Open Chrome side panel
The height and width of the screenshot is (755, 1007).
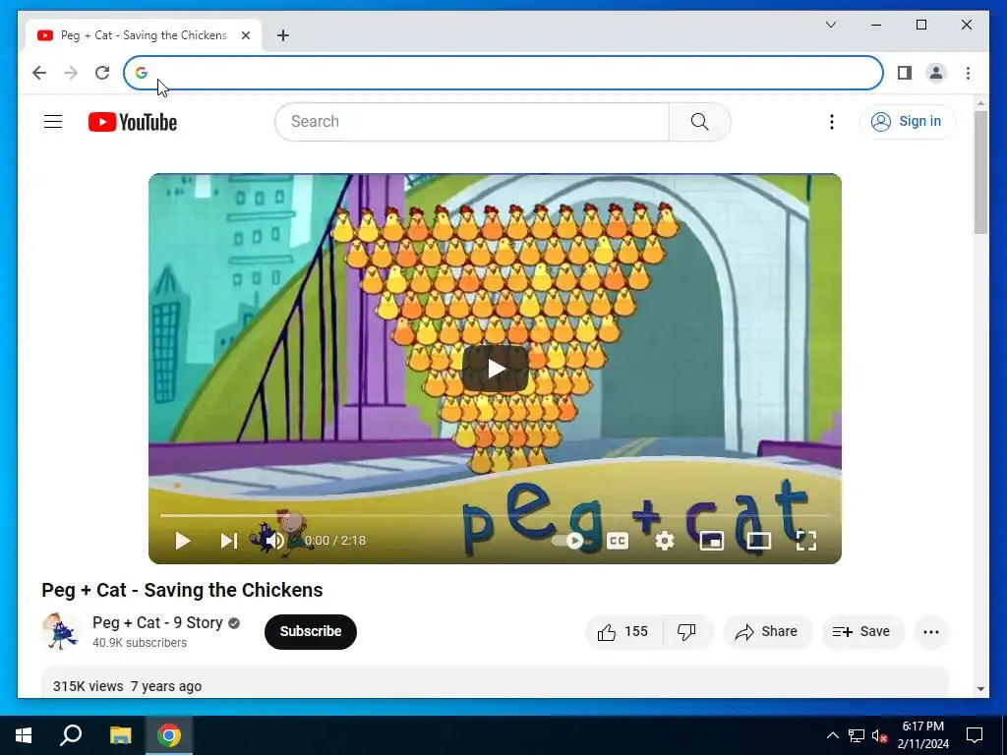point(905,73)
